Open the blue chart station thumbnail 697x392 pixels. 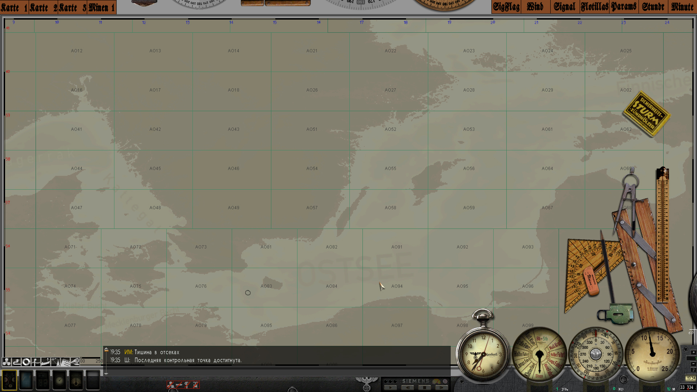[x=26, y=380]
